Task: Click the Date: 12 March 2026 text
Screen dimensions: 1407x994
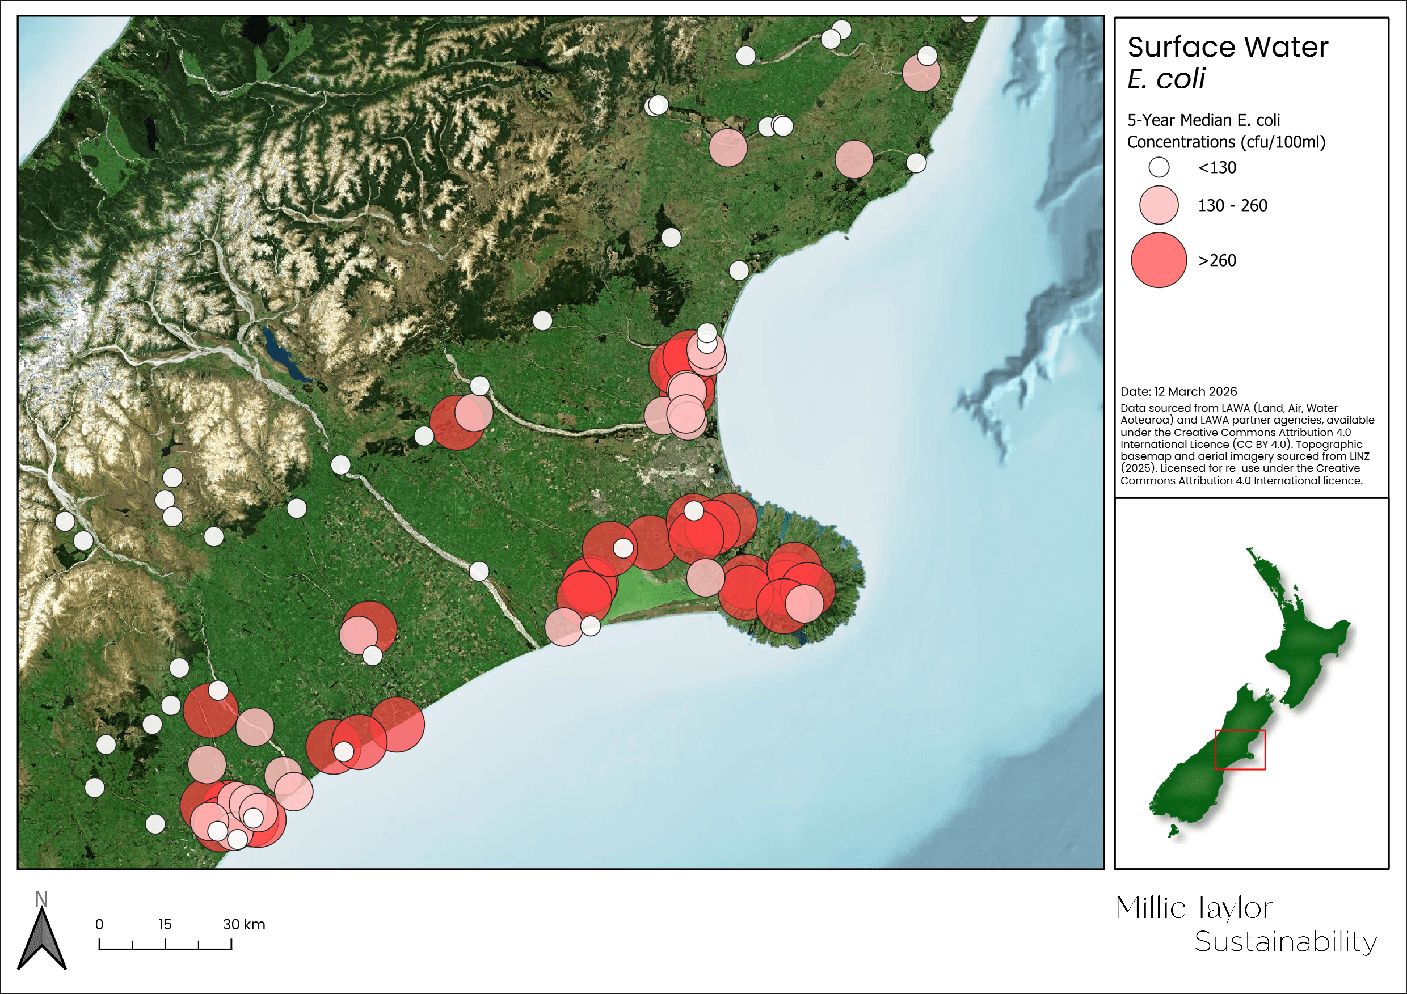Action: pos(1178,391)
